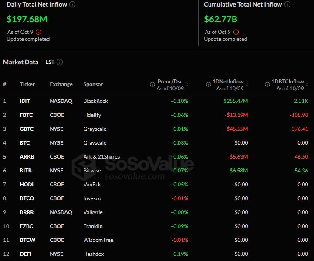Viewport: 314px width, 261px height.
Task: Open the ARKB ticker entry
Action: (27, 157)
